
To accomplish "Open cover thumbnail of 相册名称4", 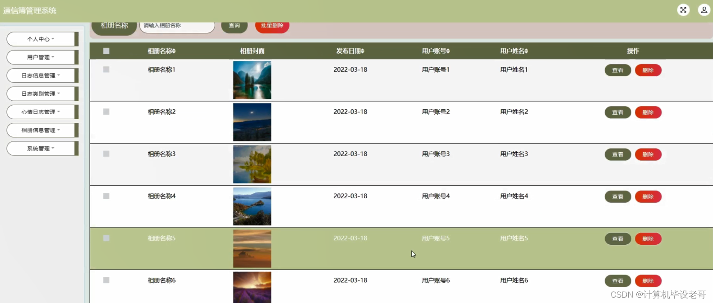I will pos(252,206).
